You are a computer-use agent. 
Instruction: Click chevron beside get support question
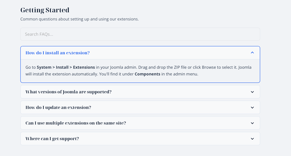coord(252,139)
